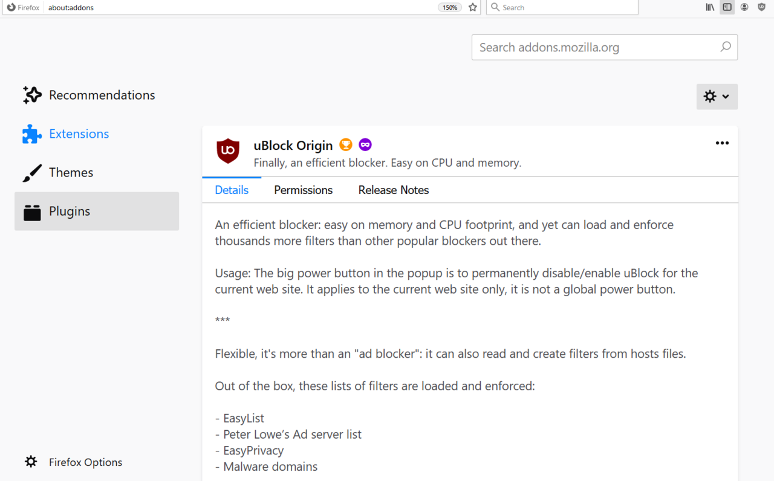Switch to the Release Notes tab
Screen dimensions: 774x481
pyautogui.click(x=394, y=190)
